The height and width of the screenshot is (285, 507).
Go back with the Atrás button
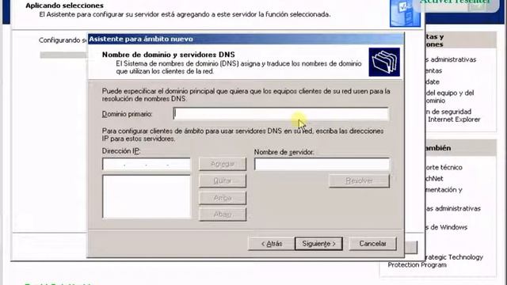271,244
